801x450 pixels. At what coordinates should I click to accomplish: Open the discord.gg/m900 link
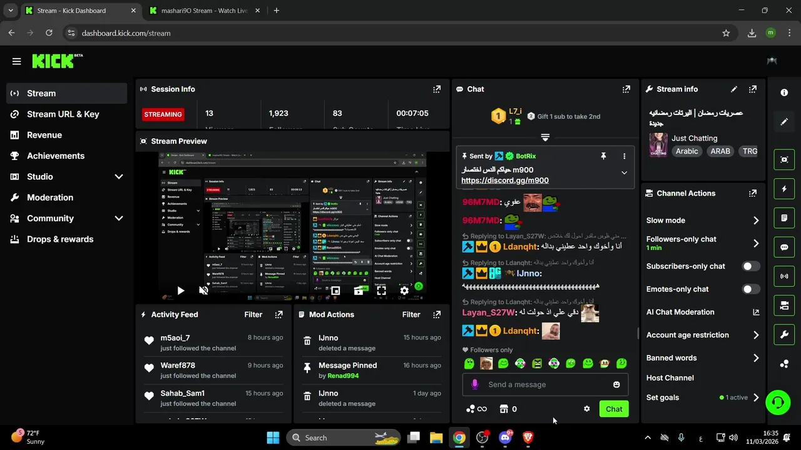click(x=505, y=181)
